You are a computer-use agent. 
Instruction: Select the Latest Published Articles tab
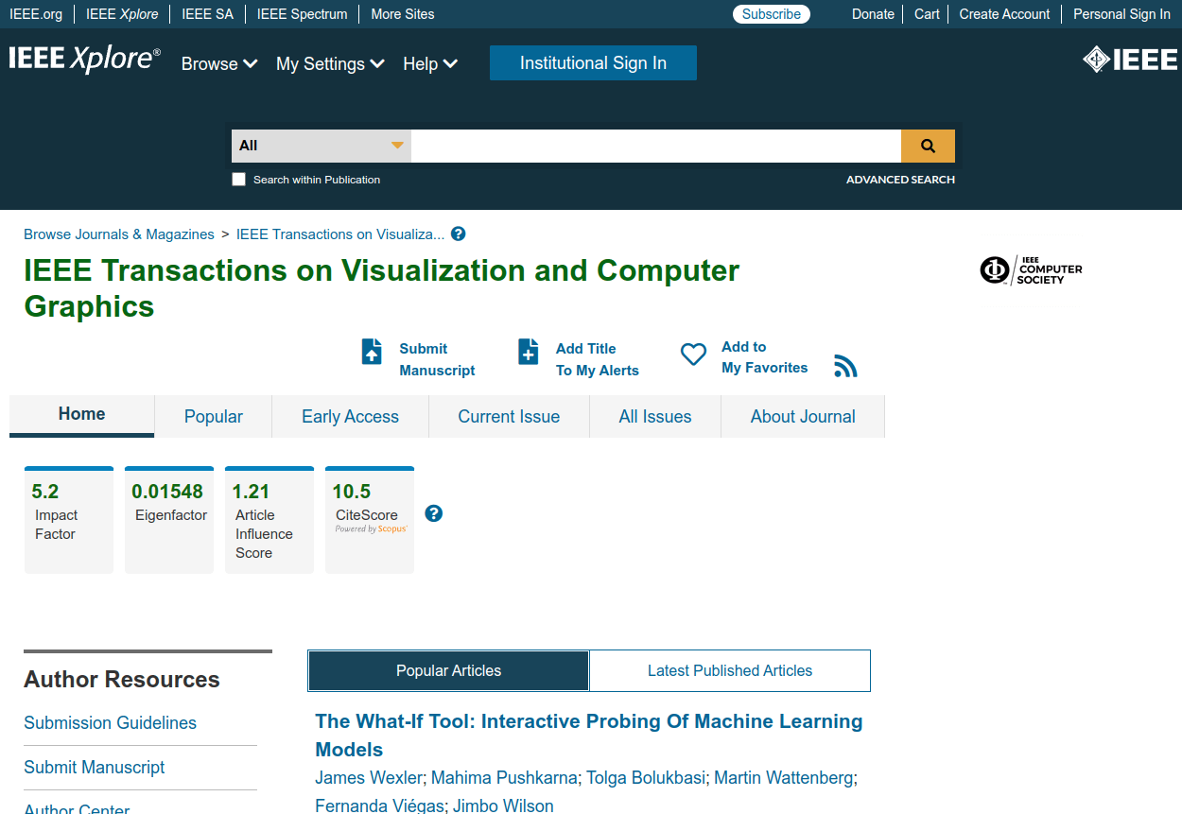(730, 670)
